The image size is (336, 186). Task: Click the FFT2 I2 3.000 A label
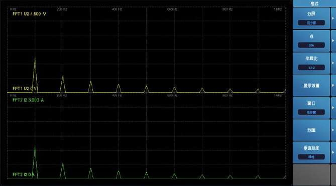[x=28, y=100]
